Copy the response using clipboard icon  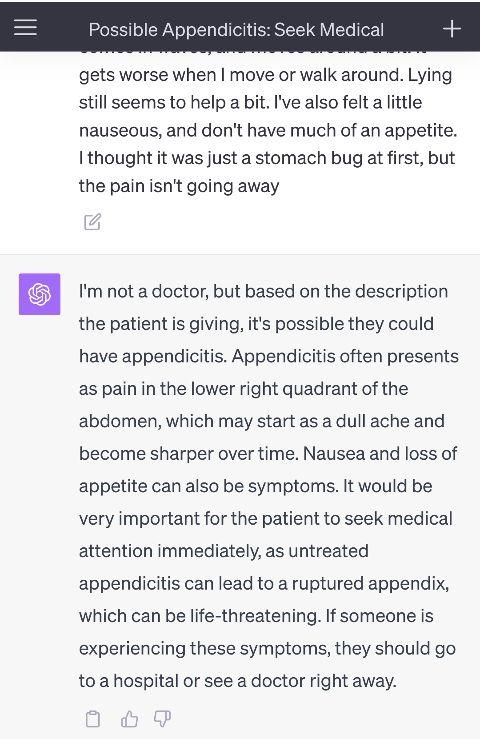click(x=92, y=719)
